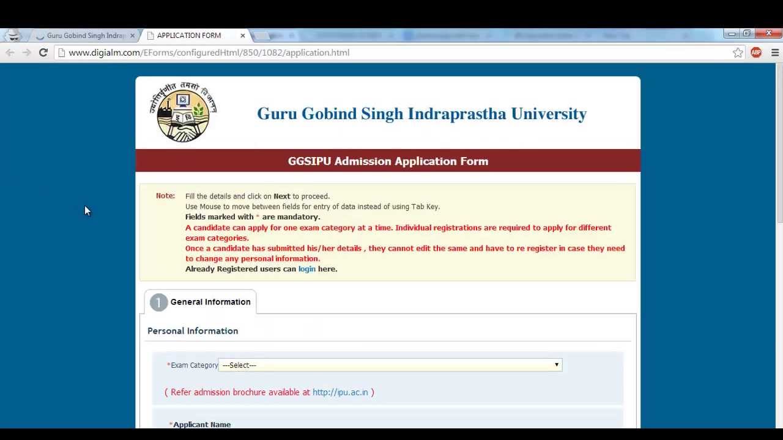Viewport: 783px width, 440px height.
Task: Reload the page with the refresh icon
Action: tap(43, 53)
